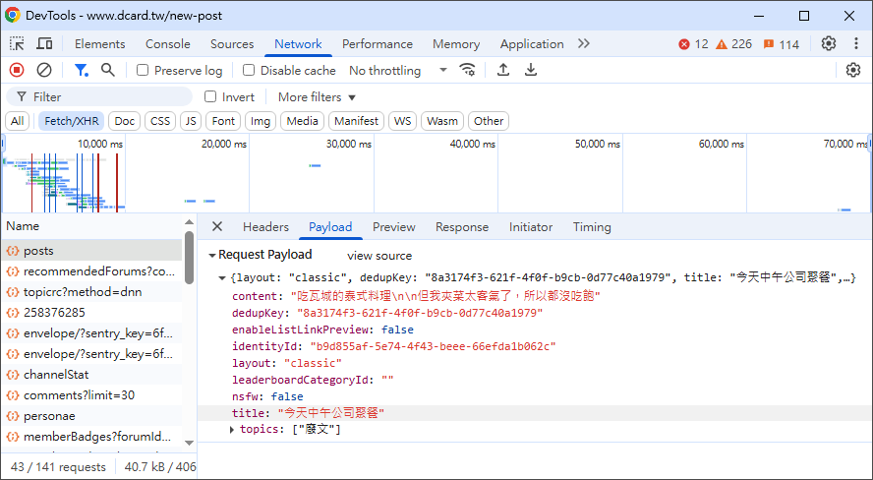Switch to the Sources tab
873x480 pixels.
[232, 44]
